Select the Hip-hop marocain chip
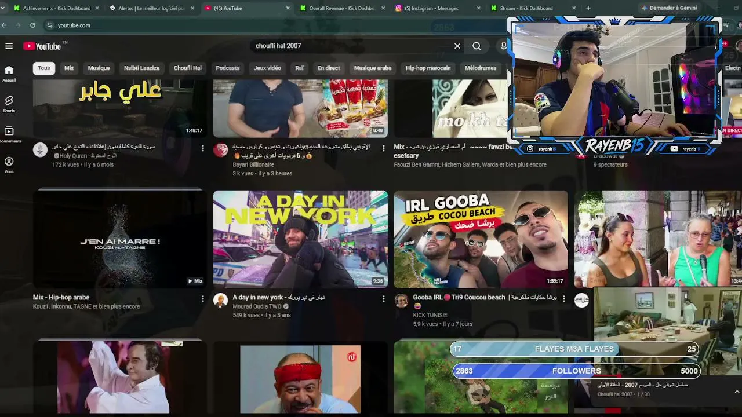The height and width of the screenshot is (417, 742). 428,68
